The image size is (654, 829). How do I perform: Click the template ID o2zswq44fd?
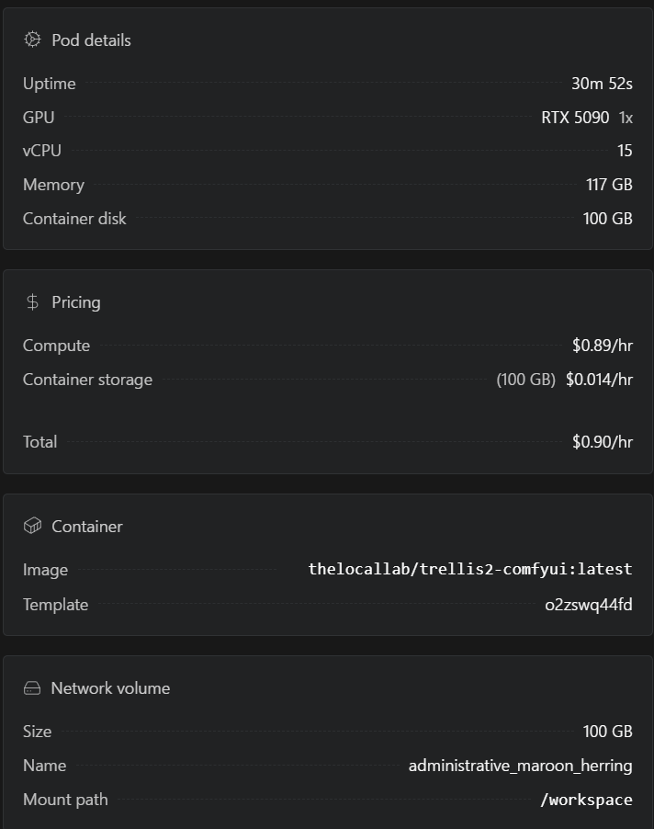click(x=588, y=604)
